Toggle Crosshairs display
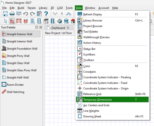 [x=112, y=72]
